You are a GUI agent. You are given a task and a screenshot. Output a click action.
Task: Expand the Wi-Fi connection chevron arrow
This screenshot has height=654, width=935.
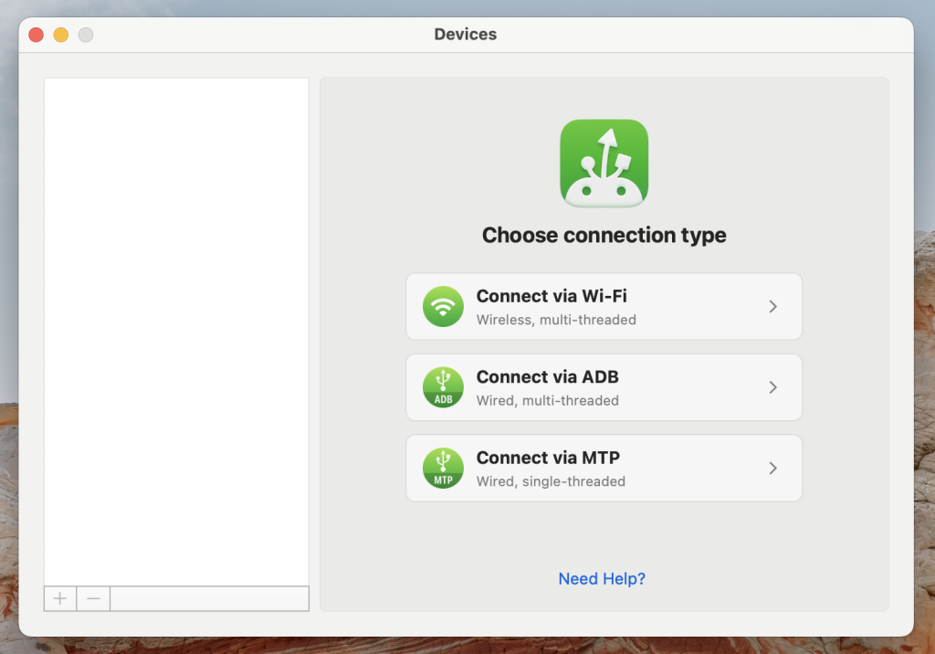[x=772, y=307]
